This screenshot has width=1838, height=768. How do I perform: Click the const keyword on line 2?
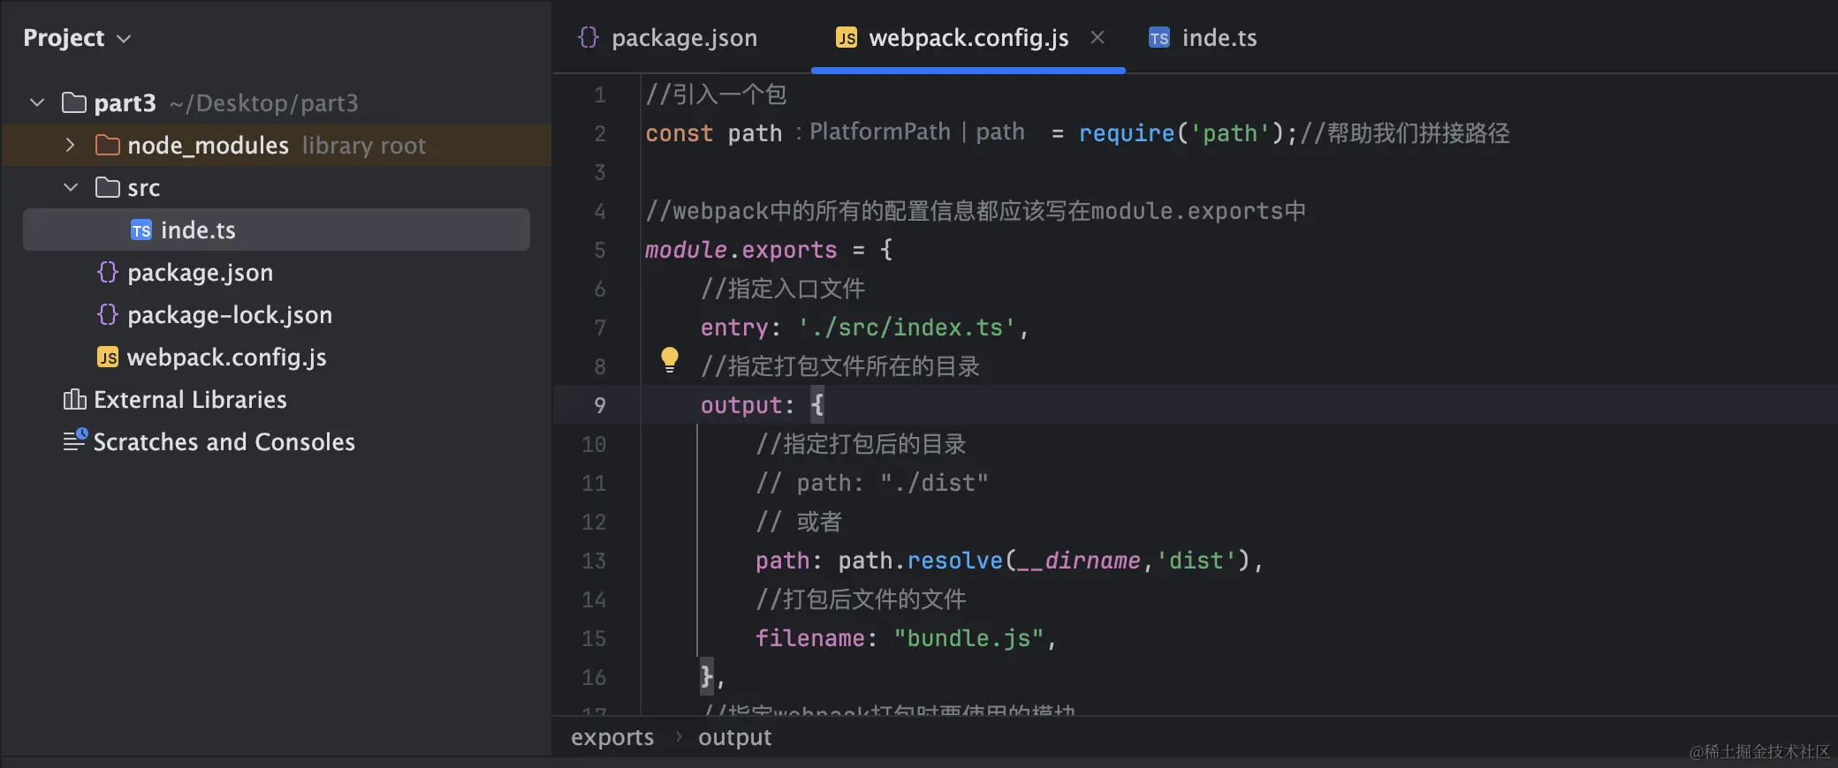(x=679, y=133)
